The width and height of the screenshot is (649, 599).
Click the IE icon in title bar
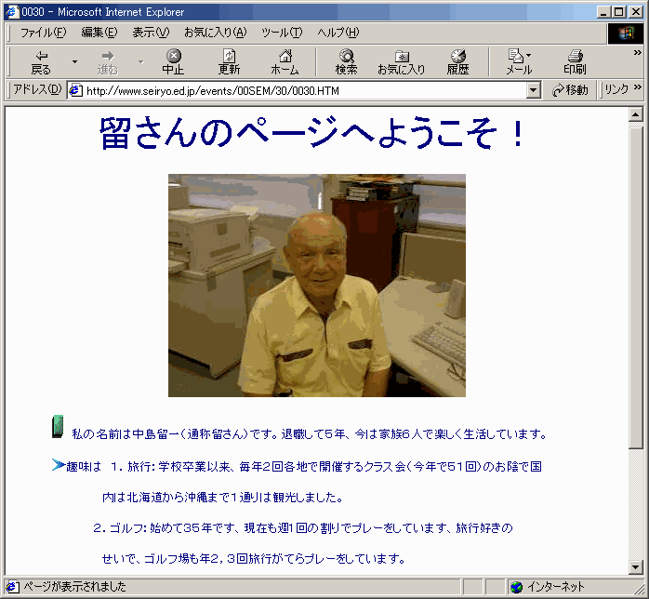click(12, 11)
